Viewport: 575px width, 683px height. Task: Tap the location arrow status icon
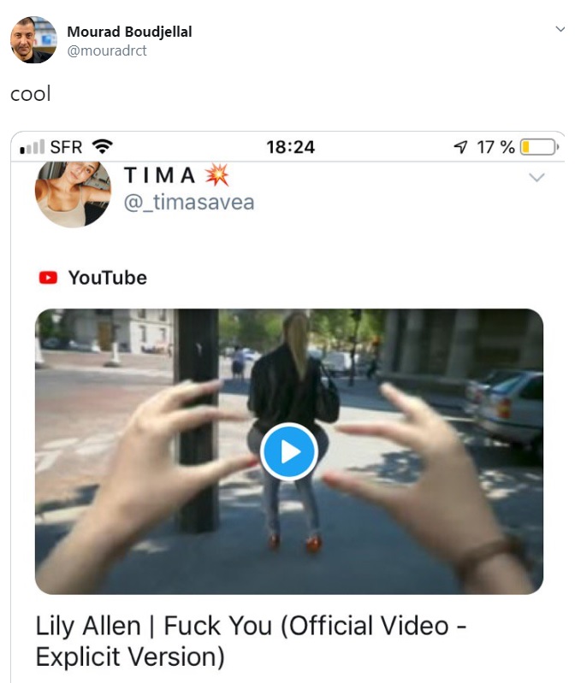[460, 147]
